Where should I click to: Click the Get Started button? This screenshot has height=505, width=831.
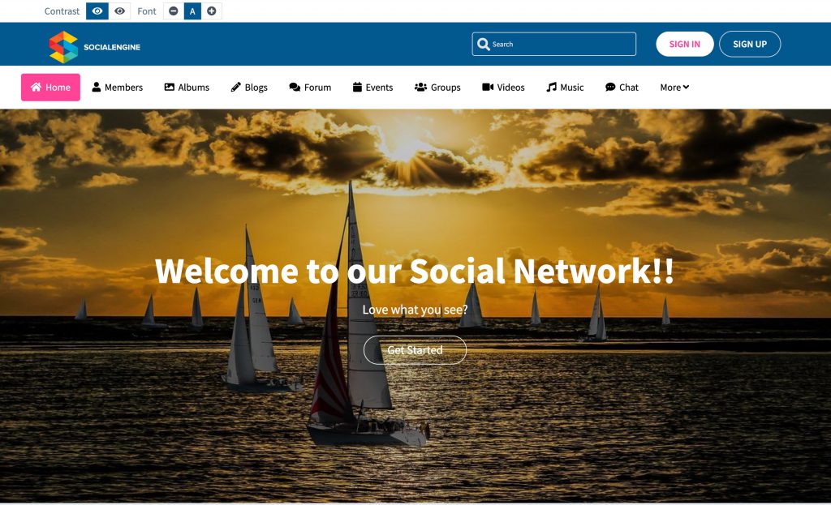click(x=415, y=350)
